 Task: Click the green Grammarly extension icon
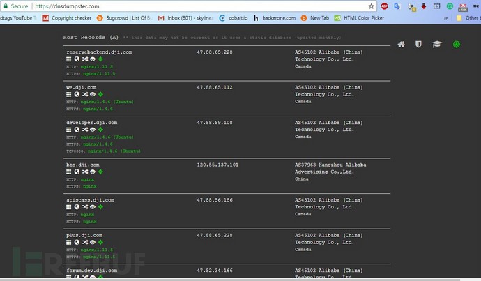(450, 6)
